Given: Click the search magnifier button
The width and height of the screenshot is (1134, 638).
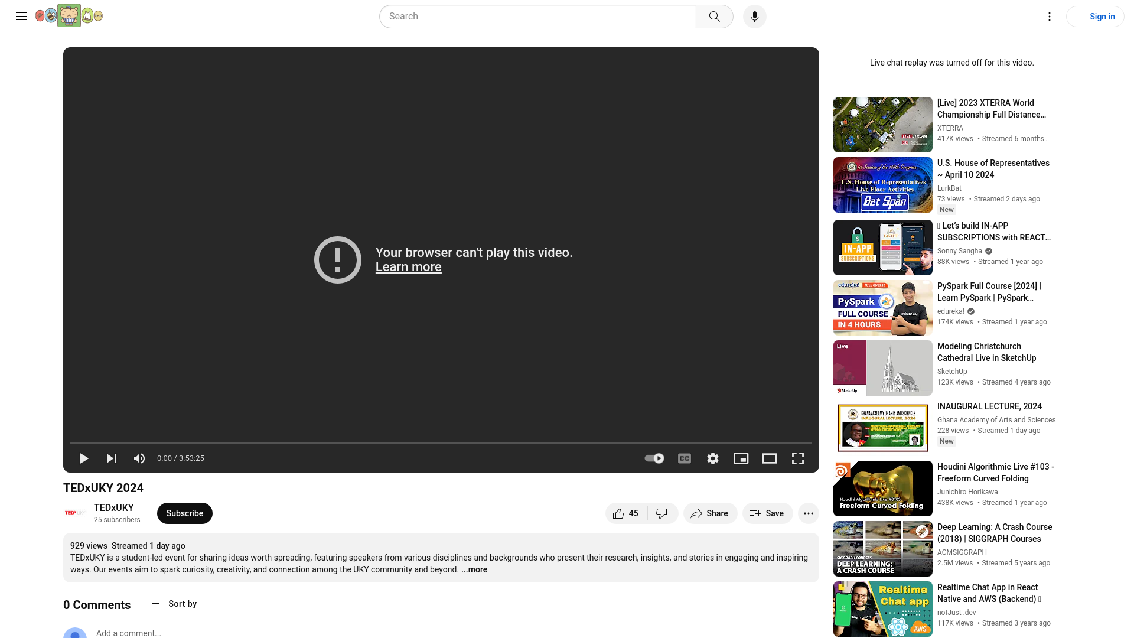Looking at the screenshot, I should click(714, 17).
